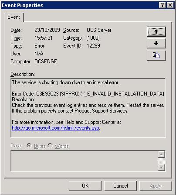Screen dimensions: 176x195
Task: Select the Event tab
Action: pos(14,17)
